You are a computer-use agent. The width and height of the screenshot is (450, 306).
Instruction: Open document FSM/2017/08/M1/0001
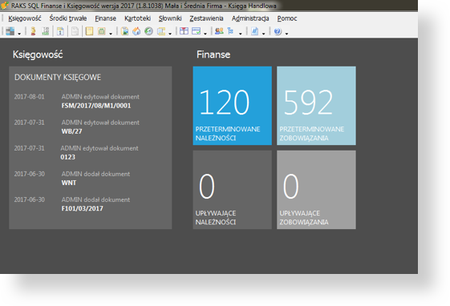pyautogui.click(x=96, y=106)
